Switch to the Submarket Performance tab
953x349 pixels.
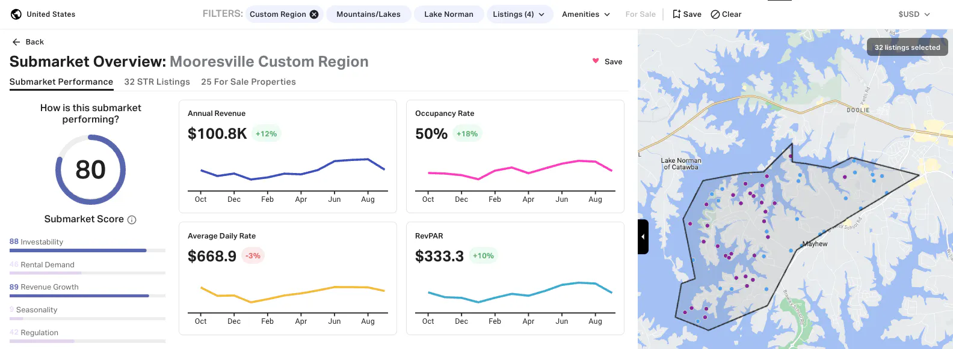[61, 82]
